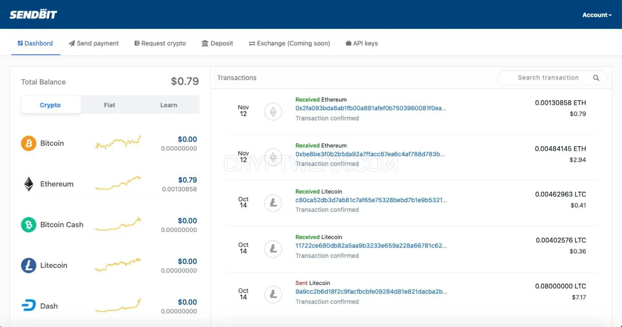View the Dash price sparkline chart

point(118,305)
